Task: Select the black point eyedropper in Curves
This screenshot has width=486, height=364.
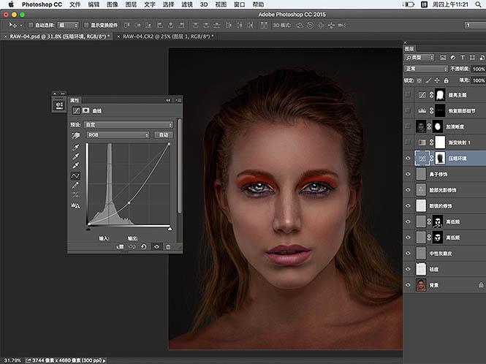Action: click(x=75, y=147)
